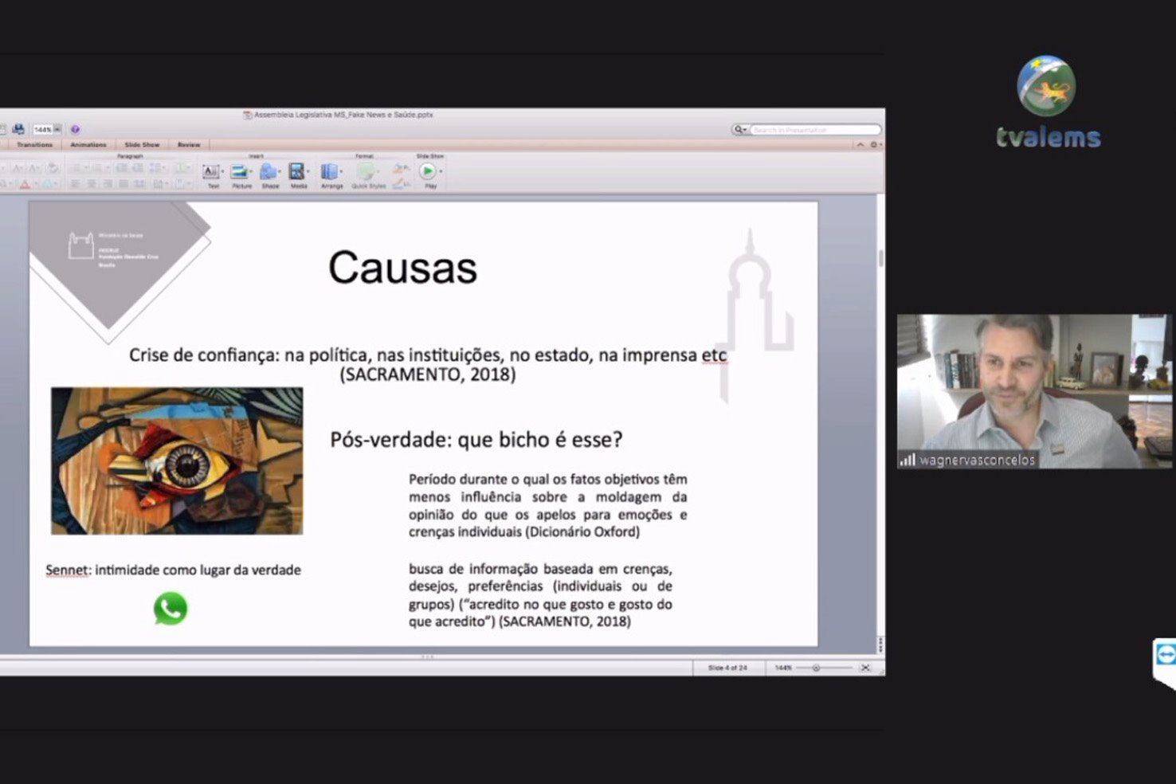Open the Animations tab
Screen dimensions: 1176x784
click(88, 145)
